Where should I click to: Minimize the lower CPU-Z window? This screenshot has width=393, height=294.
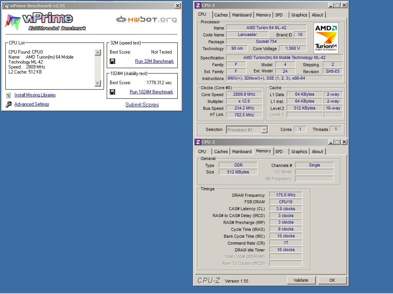(x=331, y=142)
